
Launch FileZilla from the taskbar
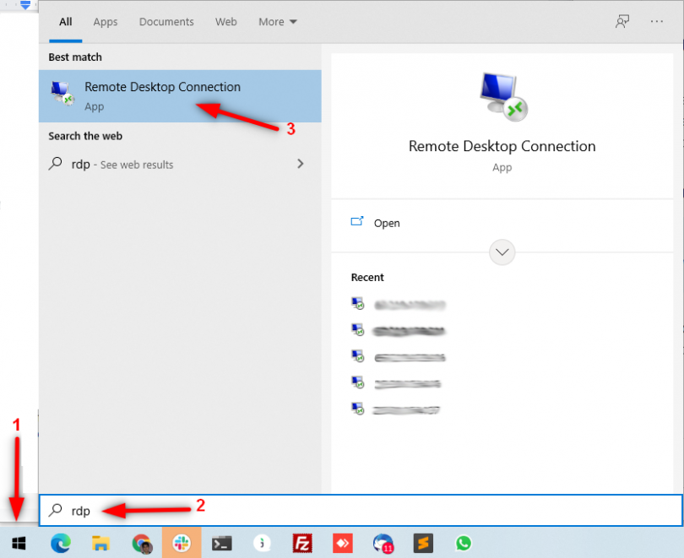click(302, 543)
